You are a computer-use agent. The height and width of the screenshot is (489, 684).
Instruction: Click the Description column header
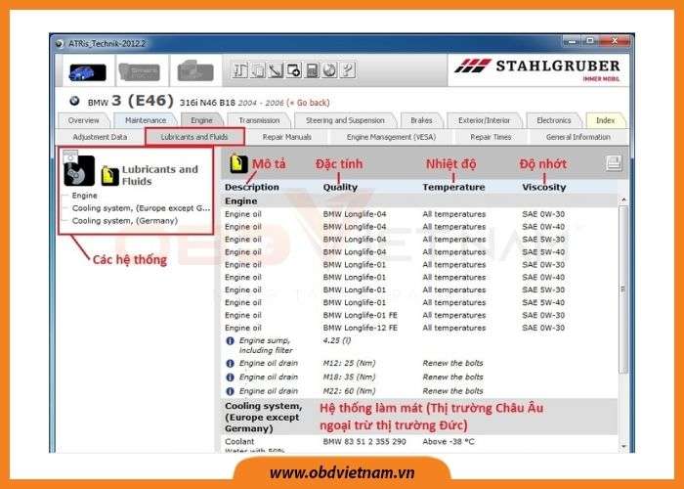click(x=252, y=188)
